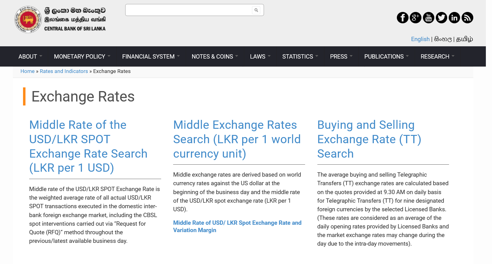Click the Facebook social icon

(x=402, y=18)
